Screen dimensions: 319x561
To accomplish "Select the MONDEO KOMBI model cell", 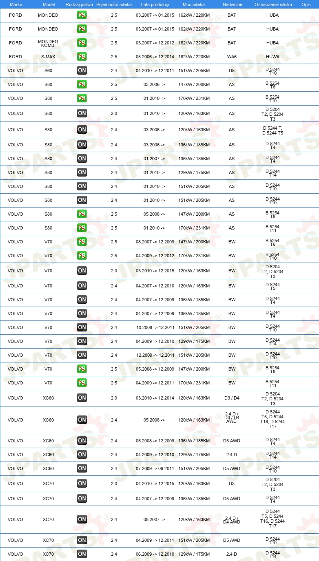I will pos(48,43).
